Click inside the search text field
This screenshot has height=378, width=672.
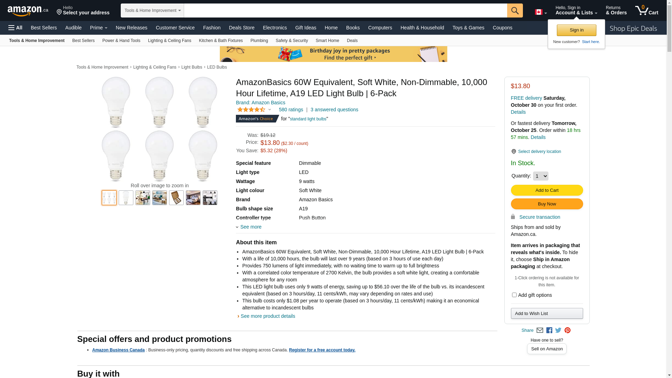tap(345, 10)
